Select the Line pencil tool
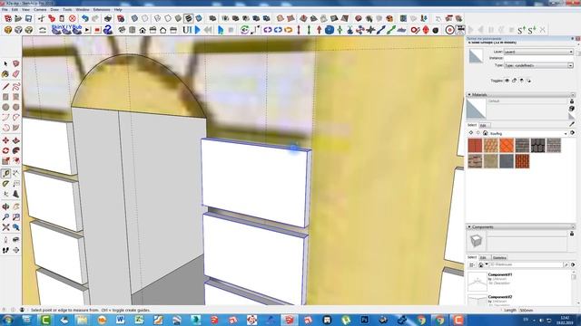Screen dimensions: 581x326 click(x=5, y=87)
